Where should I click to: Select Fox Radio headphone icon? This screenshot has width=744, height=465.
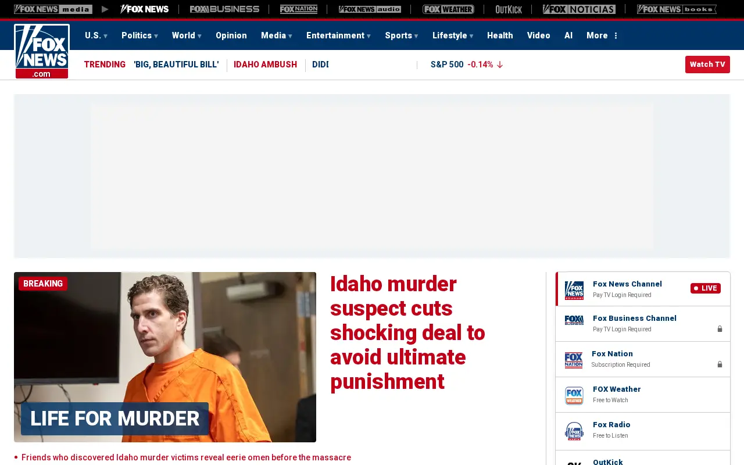click(574, 431)
